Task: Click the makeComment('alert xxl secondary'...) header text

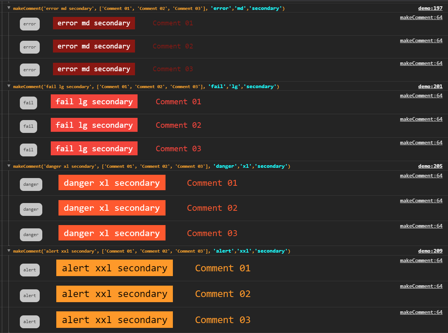Action: pos(152,251)
